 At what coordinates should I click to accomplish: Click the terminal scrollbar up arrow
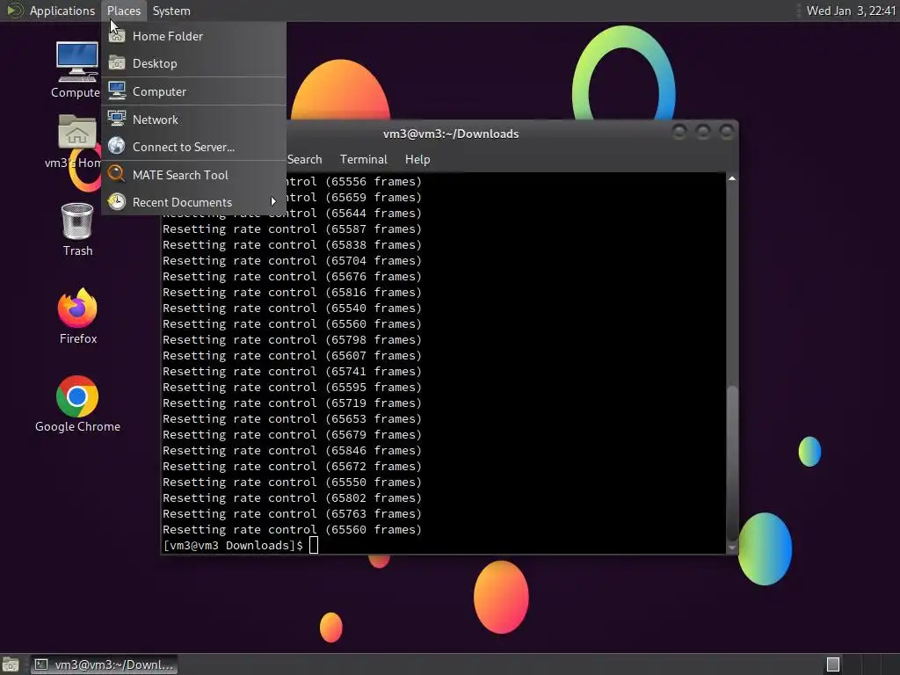tap(732, 179)
